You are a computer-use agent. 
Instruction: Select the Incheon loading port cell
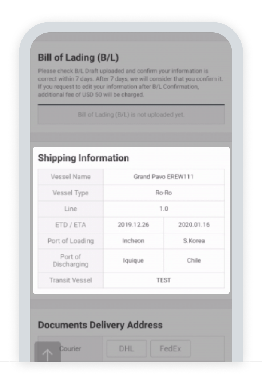pyautogui.click(x=134, y=241)
